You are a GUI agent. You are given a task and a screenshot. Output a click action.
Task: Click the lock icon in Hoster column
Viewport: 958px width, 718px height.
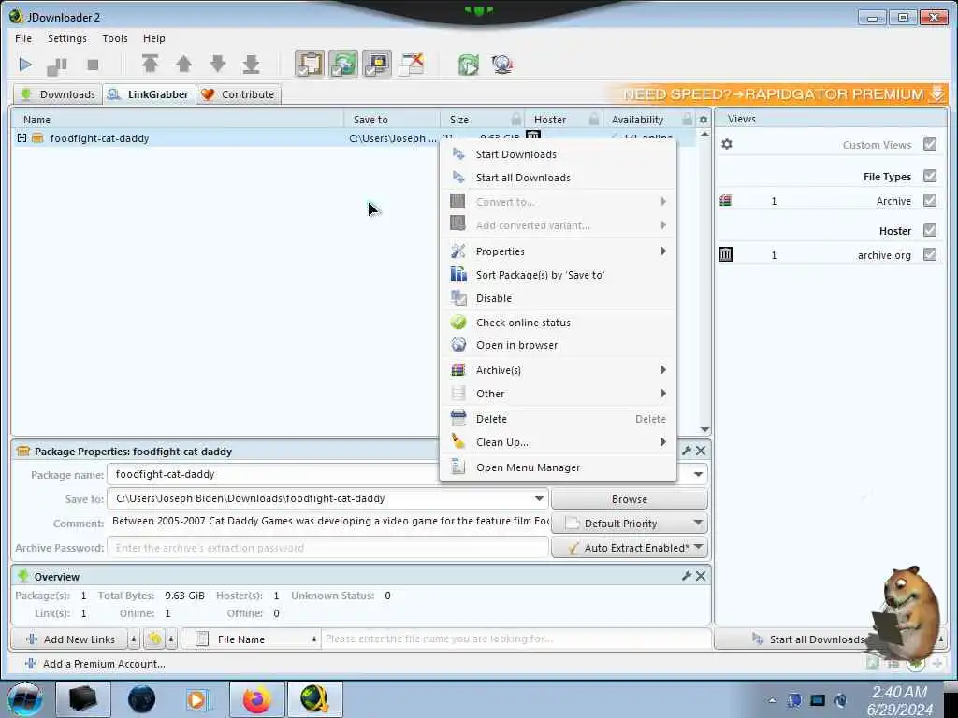[x=594, y=119]
